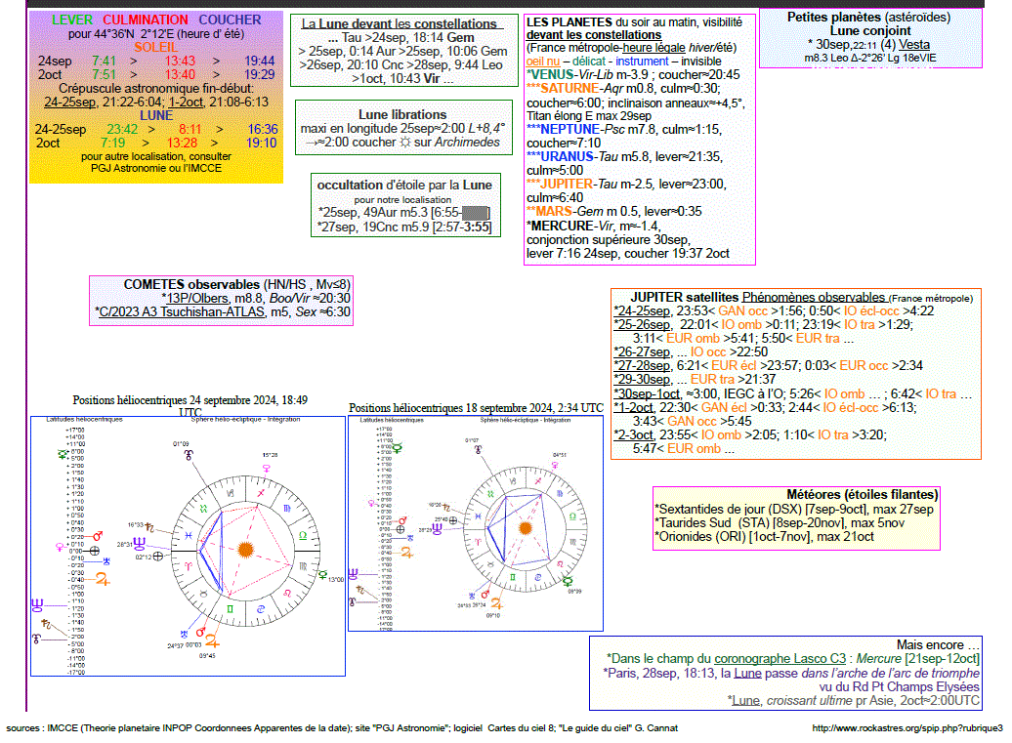Click the rockastres.org URL at the bottom

[907, 728]
